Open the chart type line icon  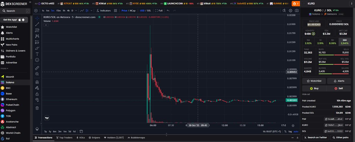(82, 10)
